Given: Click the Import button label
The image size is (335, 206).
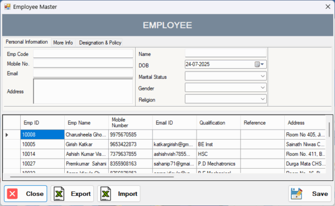Looking at the screenshot, I should [x=127, y=194].
